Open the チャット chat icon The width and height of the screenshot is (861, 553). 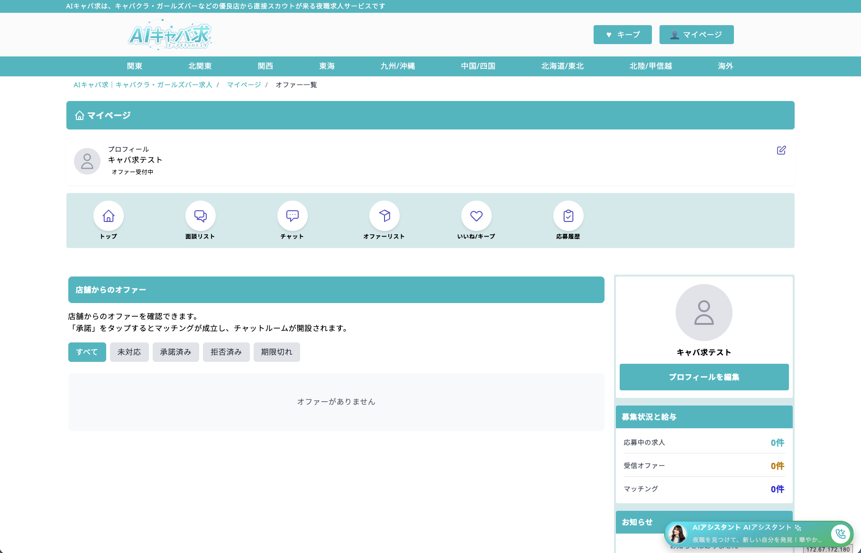point(292,216)
